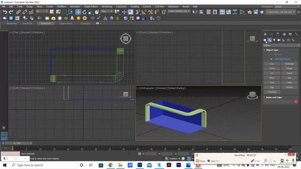301x169 pixels.
Task: Open the Rendering menu
Action: (107, 7)
